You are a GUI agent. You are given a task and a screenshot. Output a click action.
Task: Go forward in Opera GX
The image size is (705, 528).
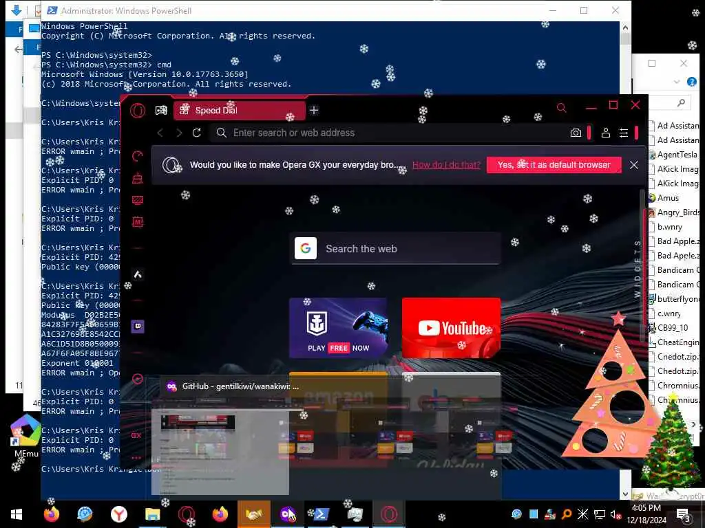pos(179,133)
